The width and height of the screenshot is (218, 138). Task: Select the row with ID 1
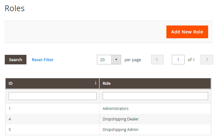(10, 108)
